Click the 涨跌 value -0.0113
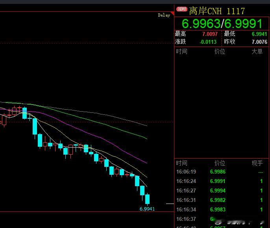270x228 pixels. pos(208,42)
